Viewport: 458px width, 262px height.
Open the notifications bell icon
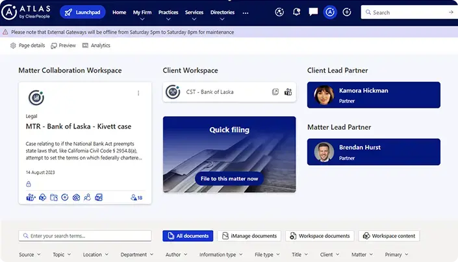click(297, 12)
